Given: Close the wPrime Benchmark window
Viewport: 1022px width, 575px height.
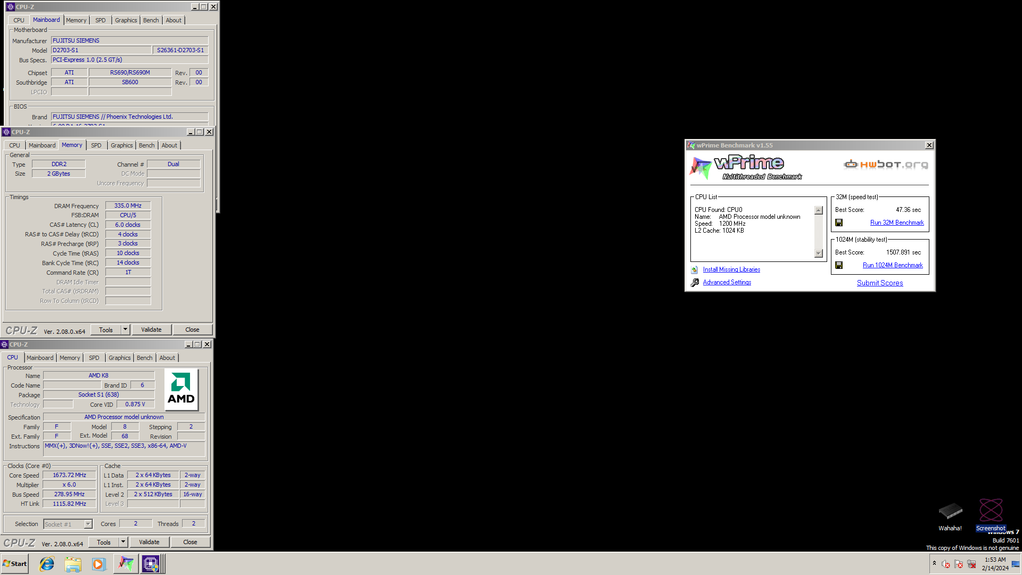Looking at the screenshot, I should click(929, 145).
